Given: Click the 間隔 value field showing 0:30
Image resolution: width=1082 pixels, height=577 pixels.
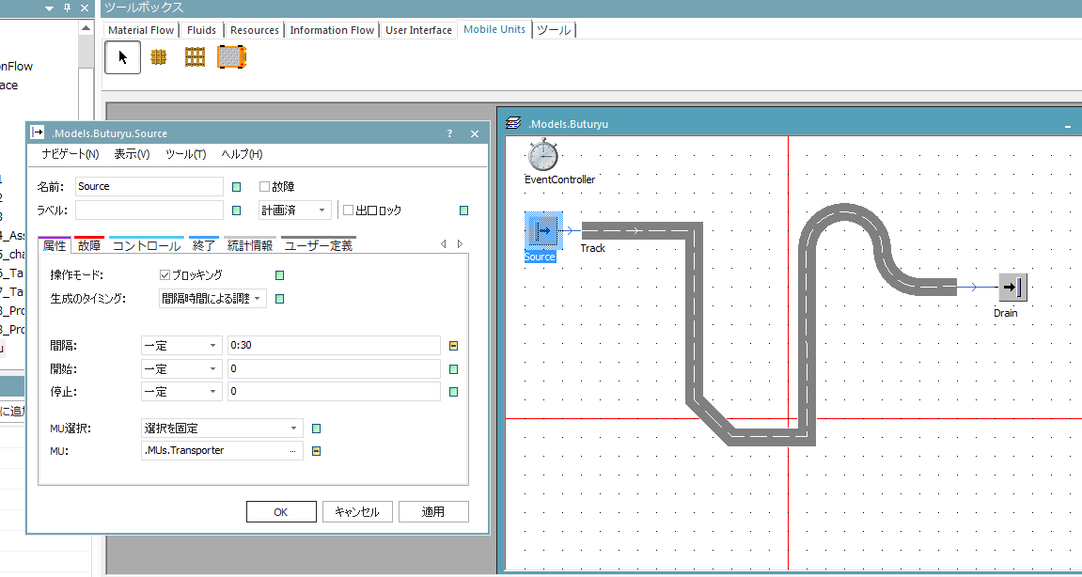Looking at the screenshot, I should (334, 345).
